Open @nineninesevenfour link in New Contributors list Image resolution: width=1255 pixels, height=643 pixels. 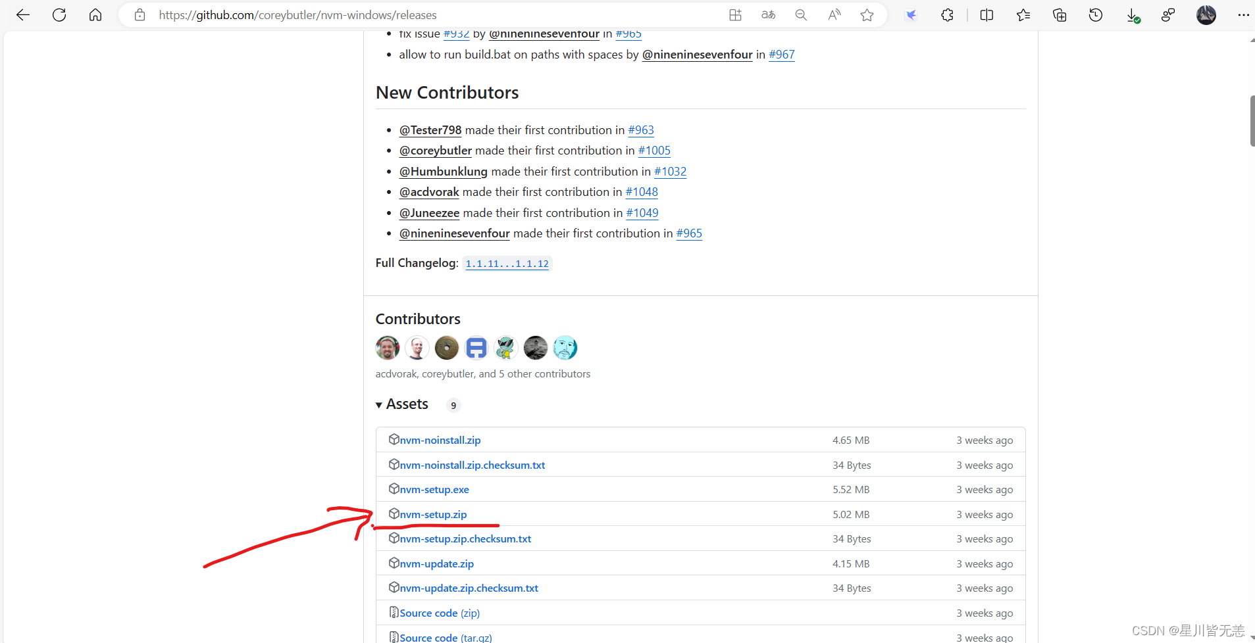point(455,233)
